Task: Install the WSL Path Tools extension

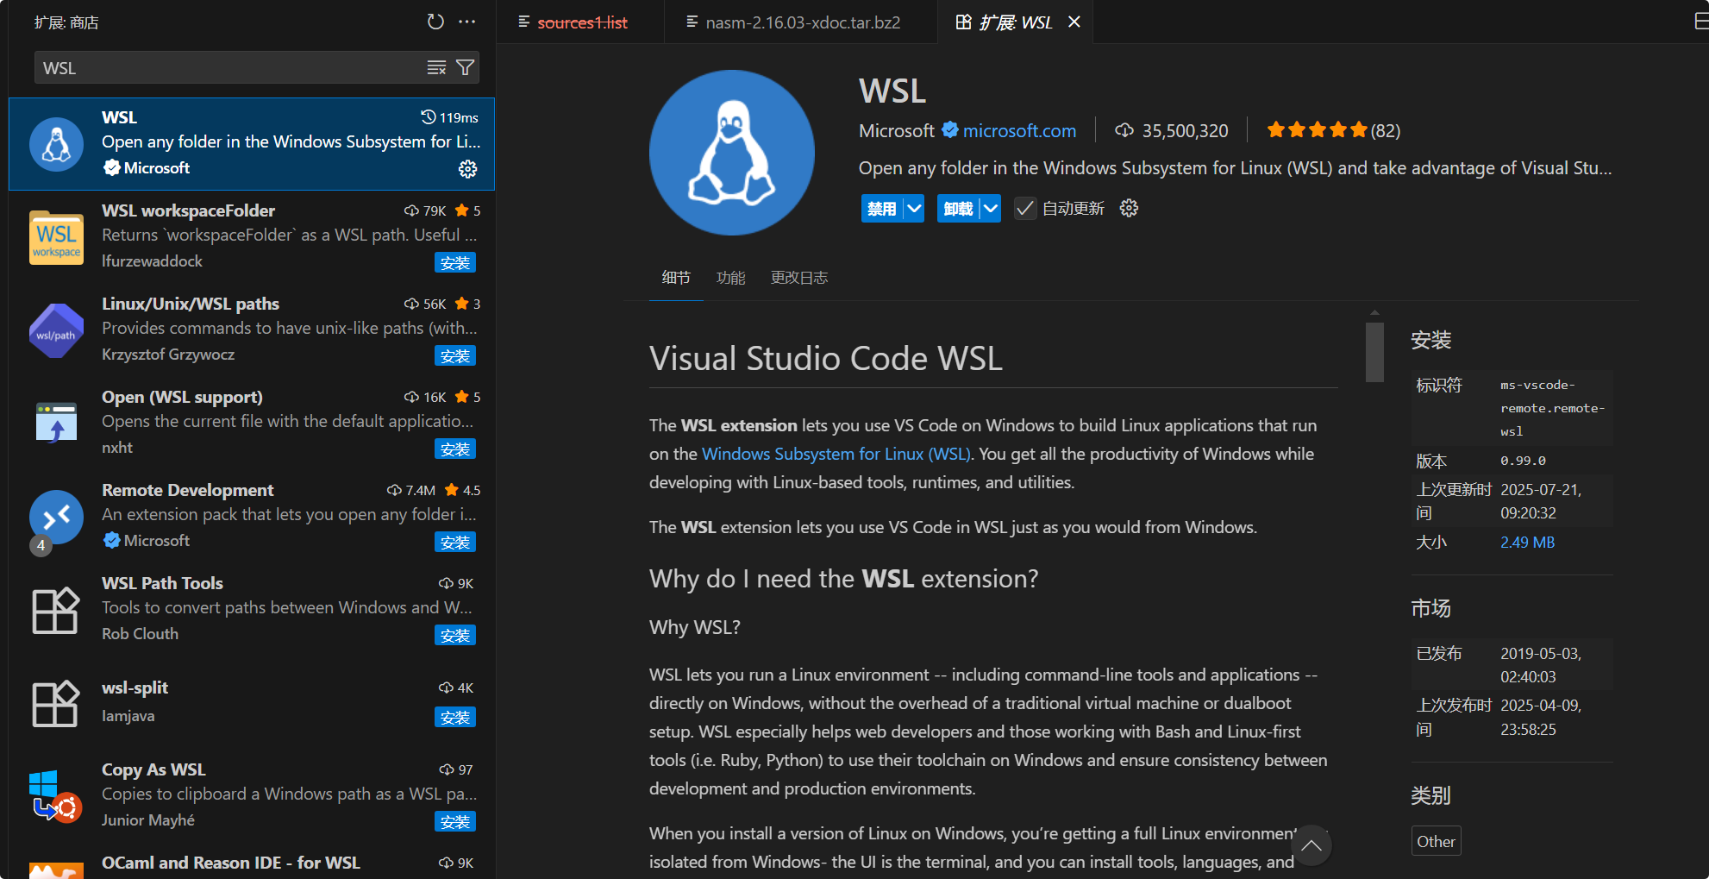Action: (455, 635)
